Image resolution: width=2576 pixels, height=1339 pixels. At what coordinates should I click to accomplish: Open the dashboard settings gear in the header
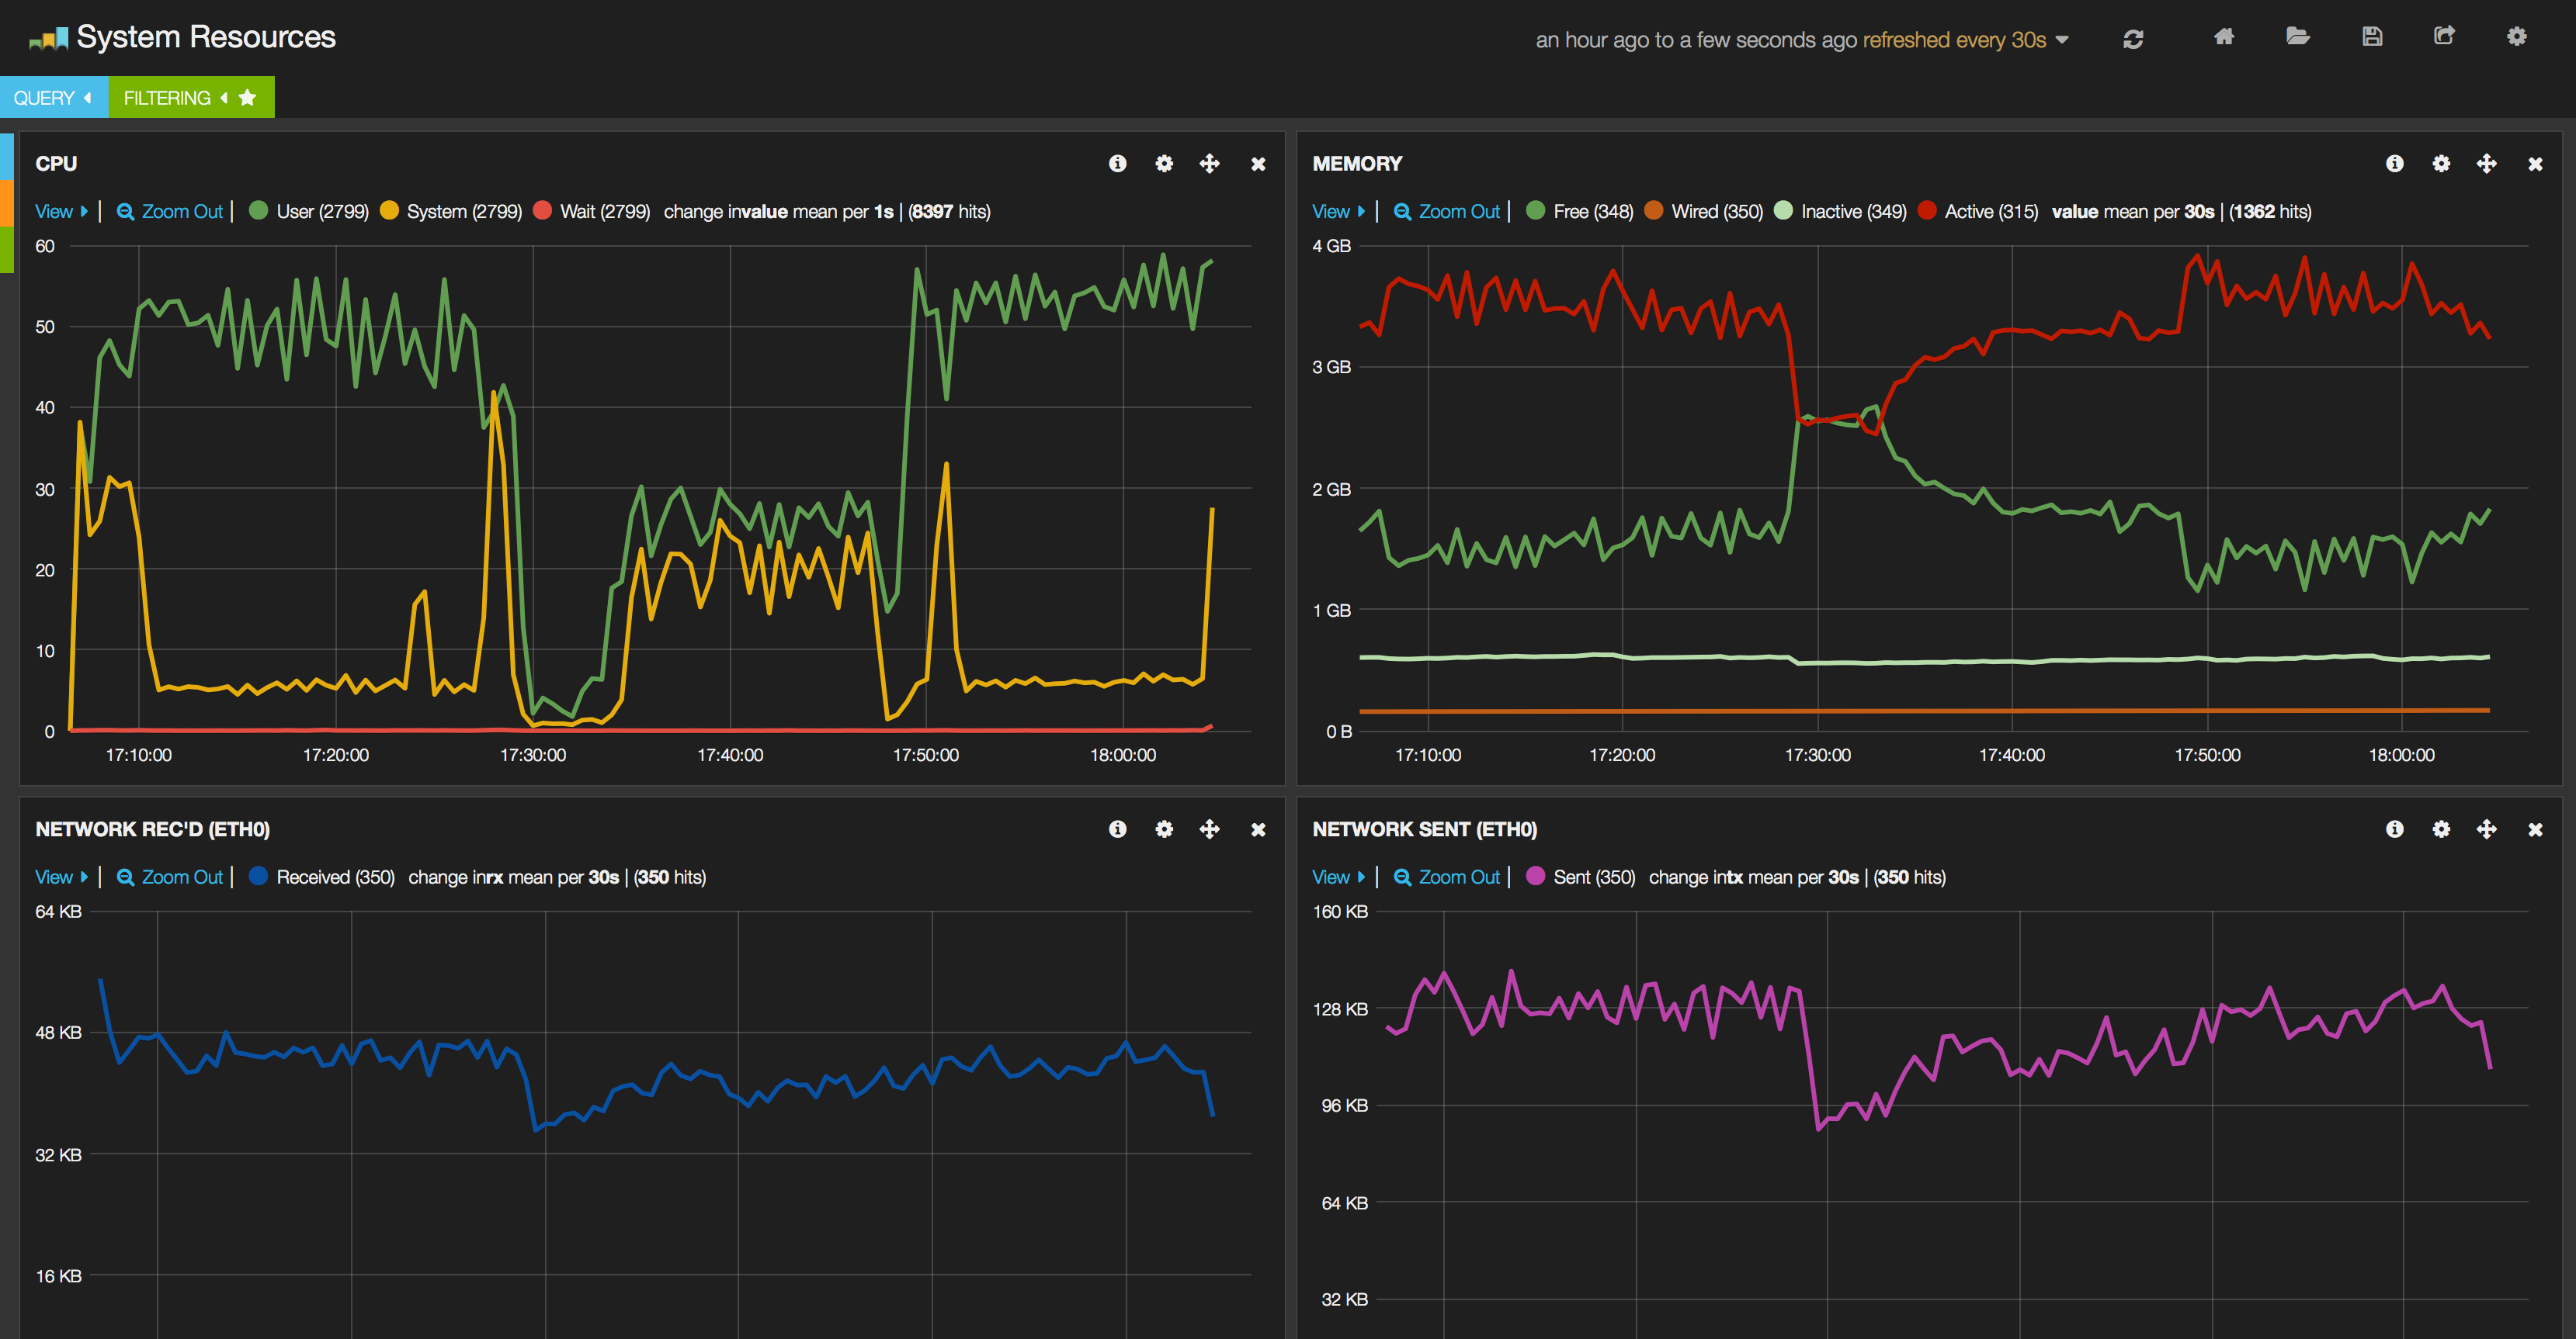[x=2516, y=37]
